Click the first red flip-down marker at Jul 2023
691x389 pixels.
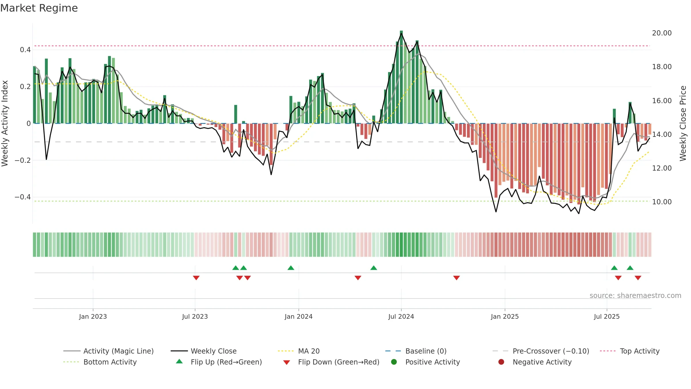point(196,278)
